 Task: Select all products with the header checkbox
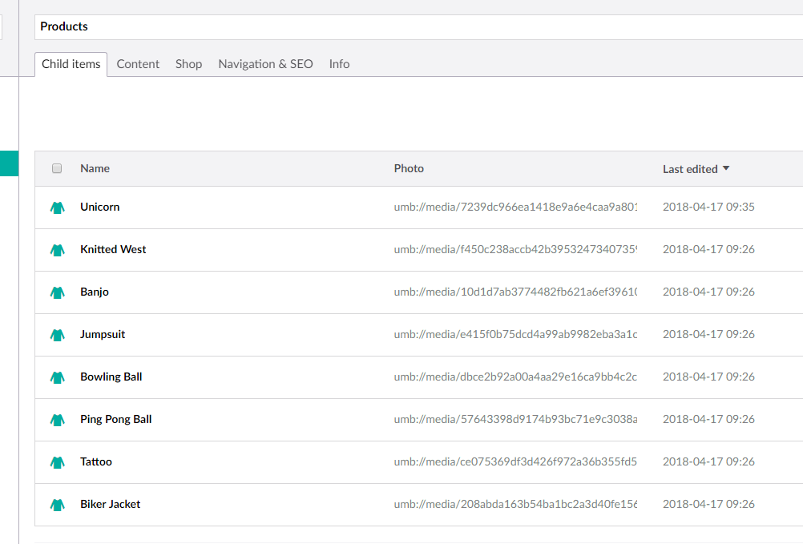tap(57, 168)
